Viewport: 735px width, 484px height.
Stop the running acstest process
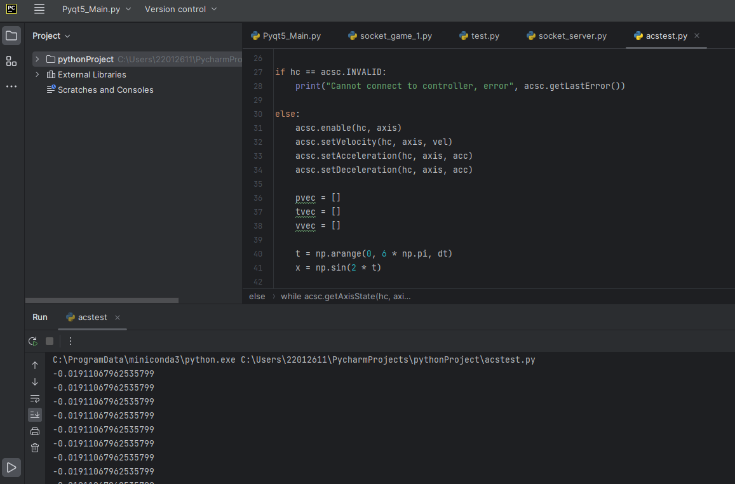[x=49, y=341]
